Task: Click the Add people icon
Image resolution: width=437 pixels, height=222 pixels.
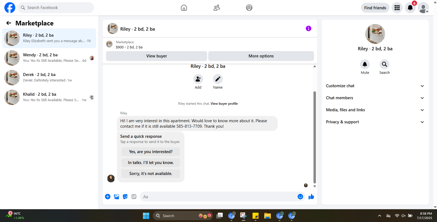Action: 198,79
